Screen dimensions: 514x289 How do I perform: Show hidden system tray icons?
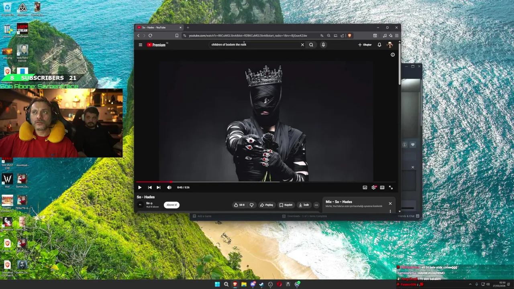click(x=470, y=284)
